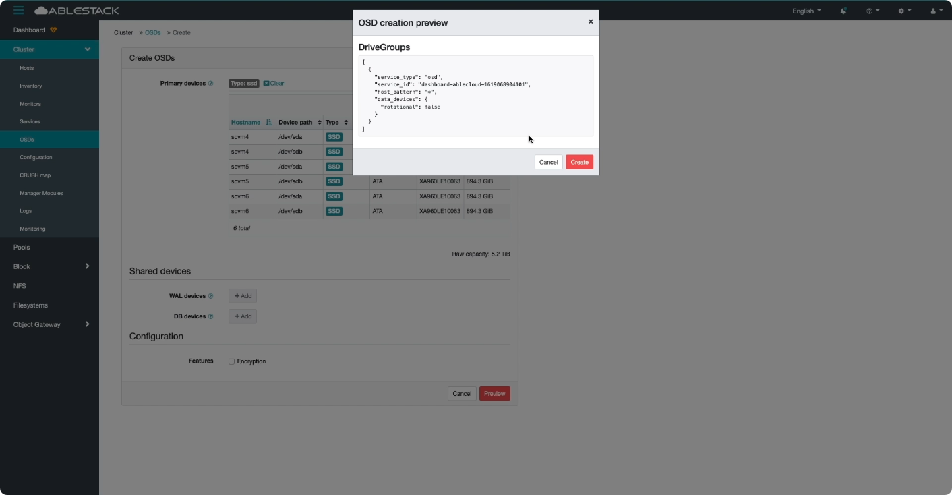
Task: Sort table by Device path column
Action: (299, 122)
